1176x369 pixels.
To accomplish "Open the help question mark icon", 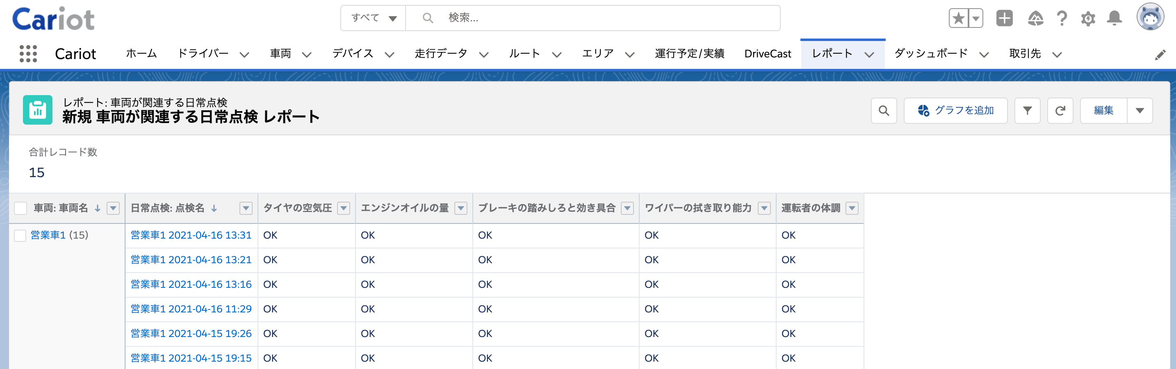I will point(1062,18).
